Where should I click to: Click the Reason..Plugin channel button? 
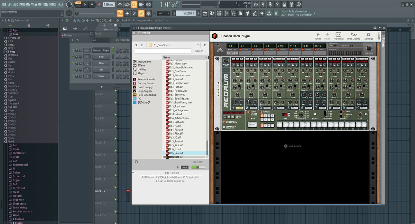pyautogui.click(x=101, y=50)
